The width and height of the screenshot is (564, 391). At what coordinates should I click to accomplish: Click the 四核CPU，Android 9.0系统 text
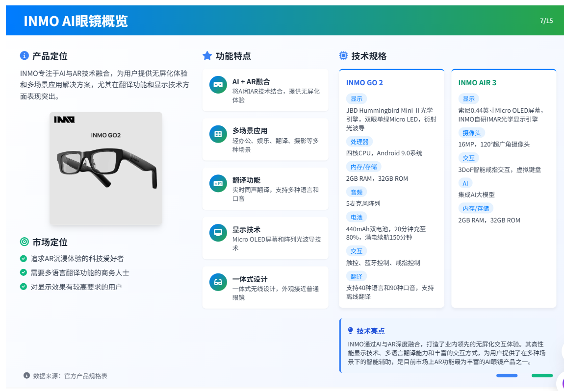(384, 153)
